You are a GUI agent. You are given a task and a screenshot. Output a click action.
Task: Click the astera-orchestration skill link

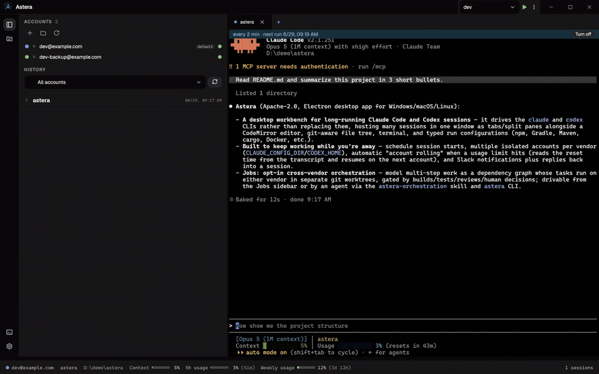coord(412,186)
